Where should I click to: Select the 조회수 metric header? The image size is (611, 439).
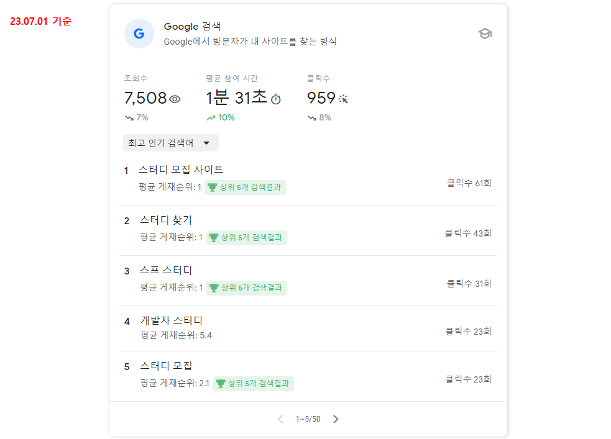pyautogui.click(x=136, y=78)
